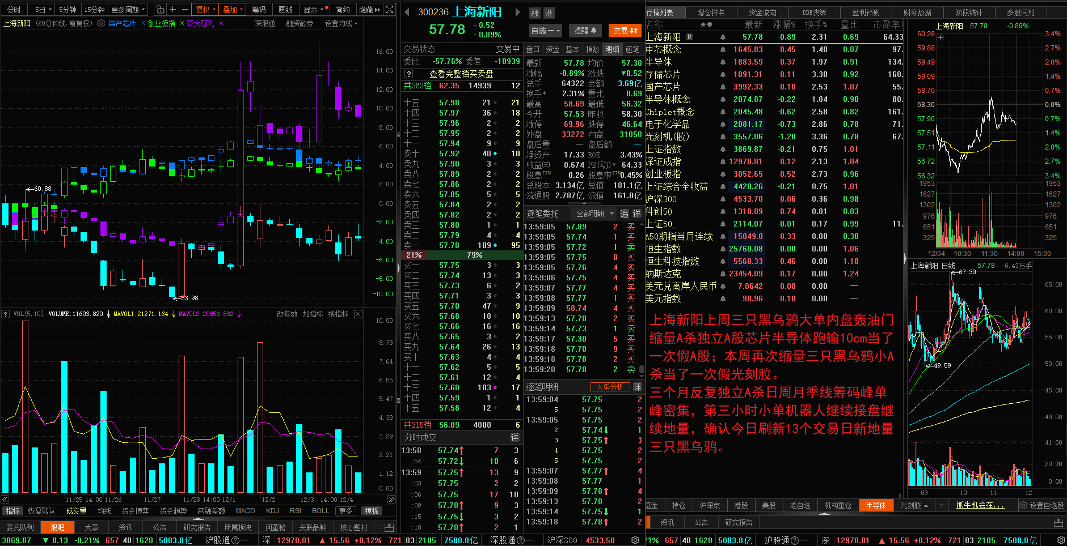
Task: Click the lock icon in the chart toolbar
Action: point(161,10)
